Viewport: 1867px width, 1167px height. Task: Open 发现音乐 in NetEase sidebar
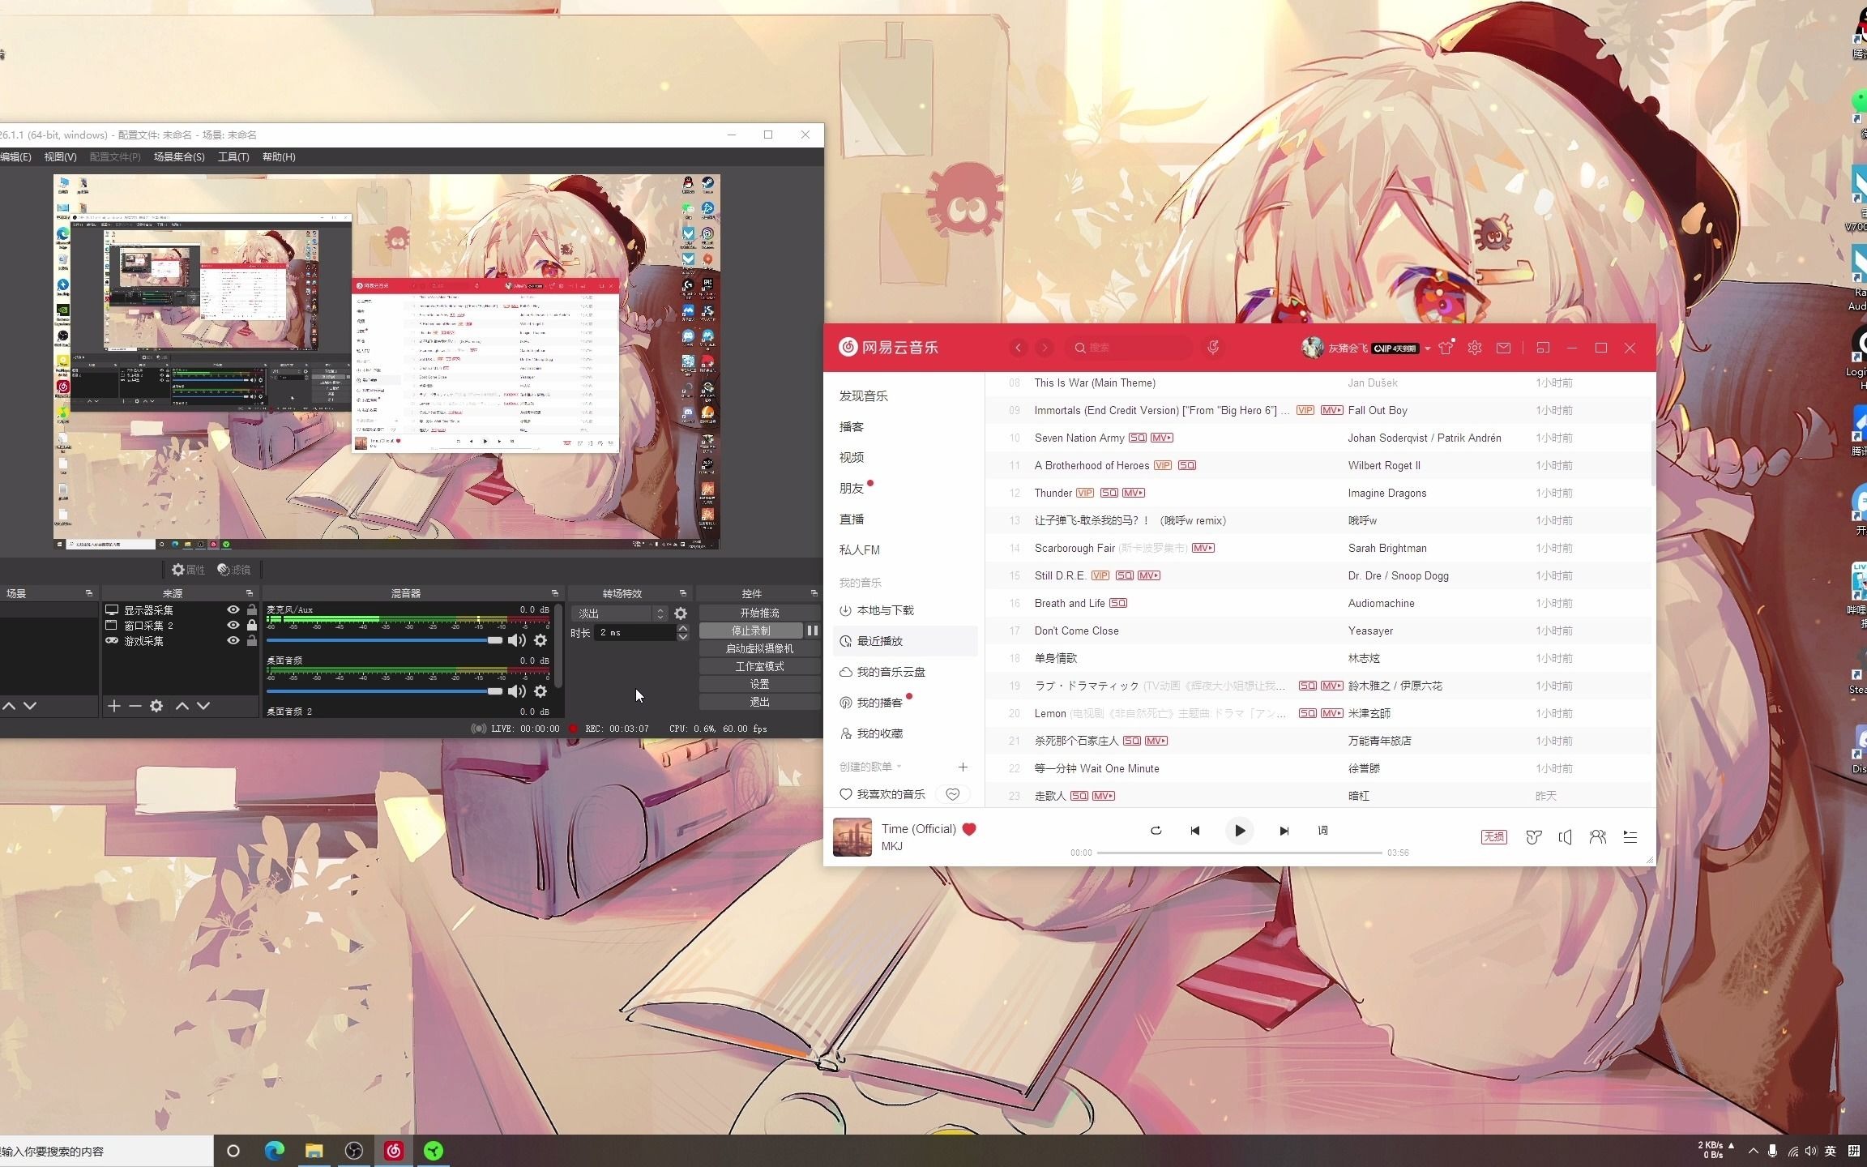(x=864, y=395)
